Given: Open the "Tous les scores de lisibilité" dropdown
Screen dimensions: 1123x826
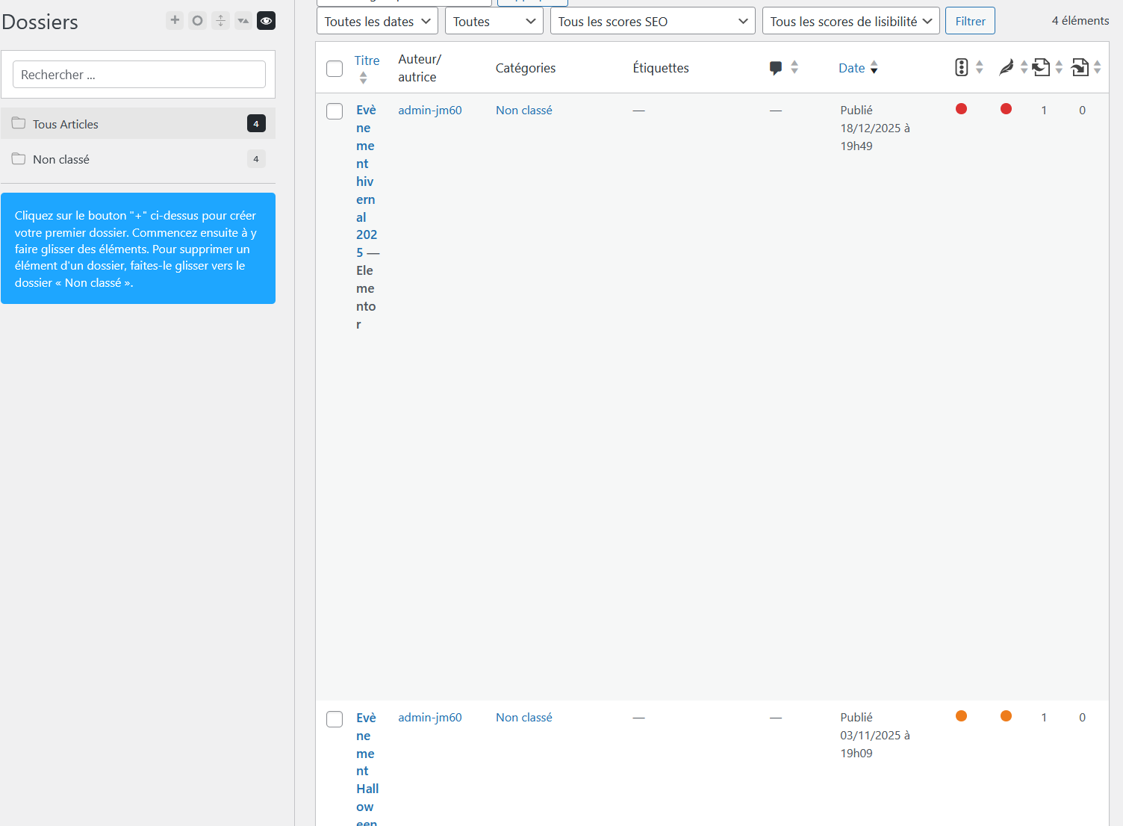Looking at the screenshot, I should pos(850,22).
